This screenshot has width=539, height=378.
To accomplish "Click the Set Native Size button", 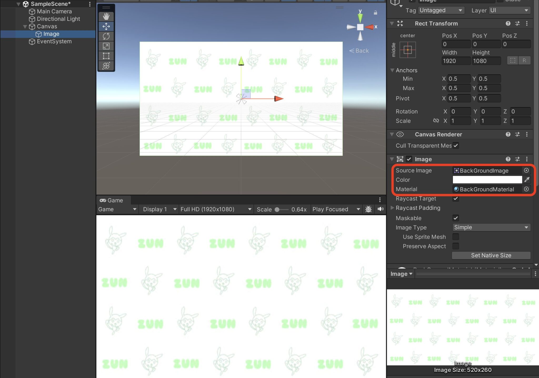I will click(491, 255).
